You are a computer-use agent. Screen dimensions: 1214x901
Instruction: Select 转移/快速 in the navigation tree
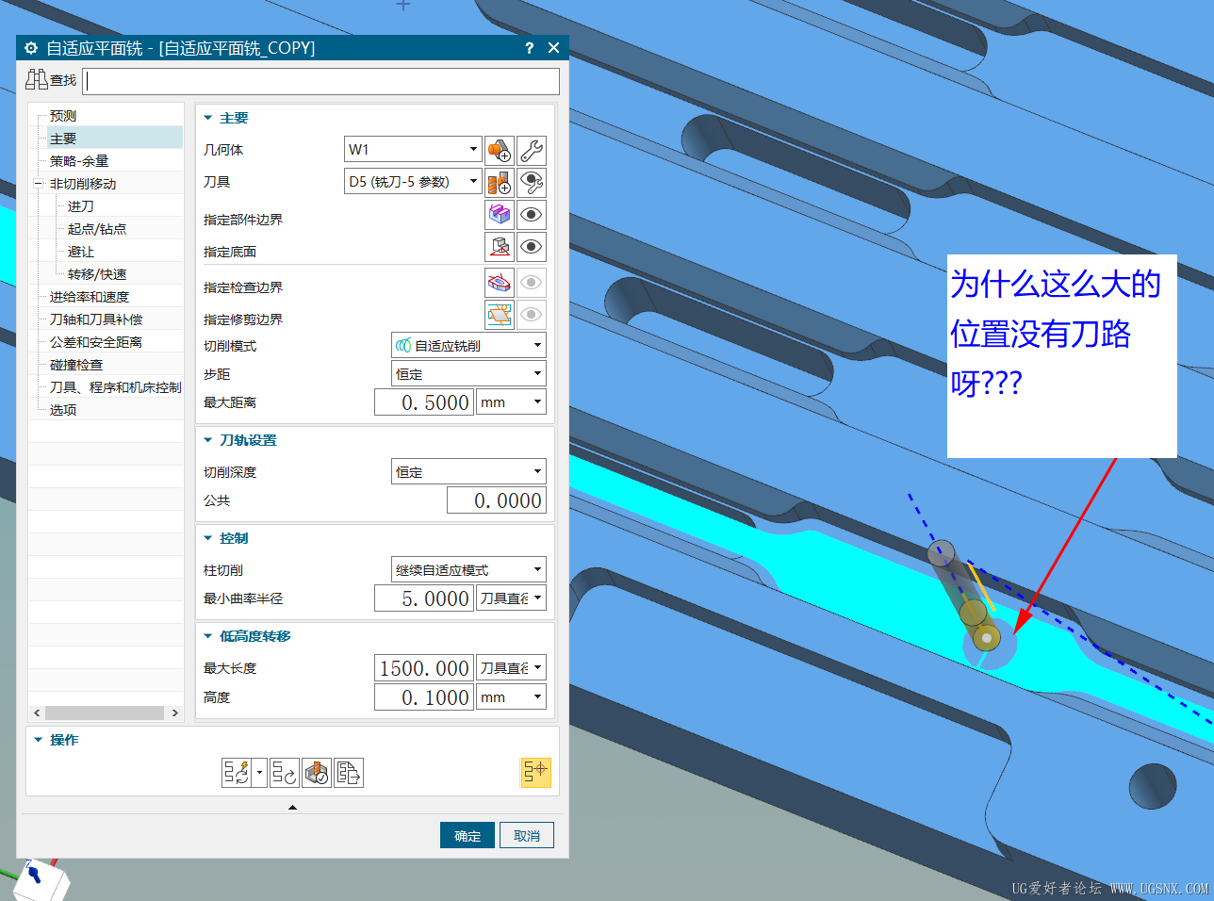coord(97,274)
